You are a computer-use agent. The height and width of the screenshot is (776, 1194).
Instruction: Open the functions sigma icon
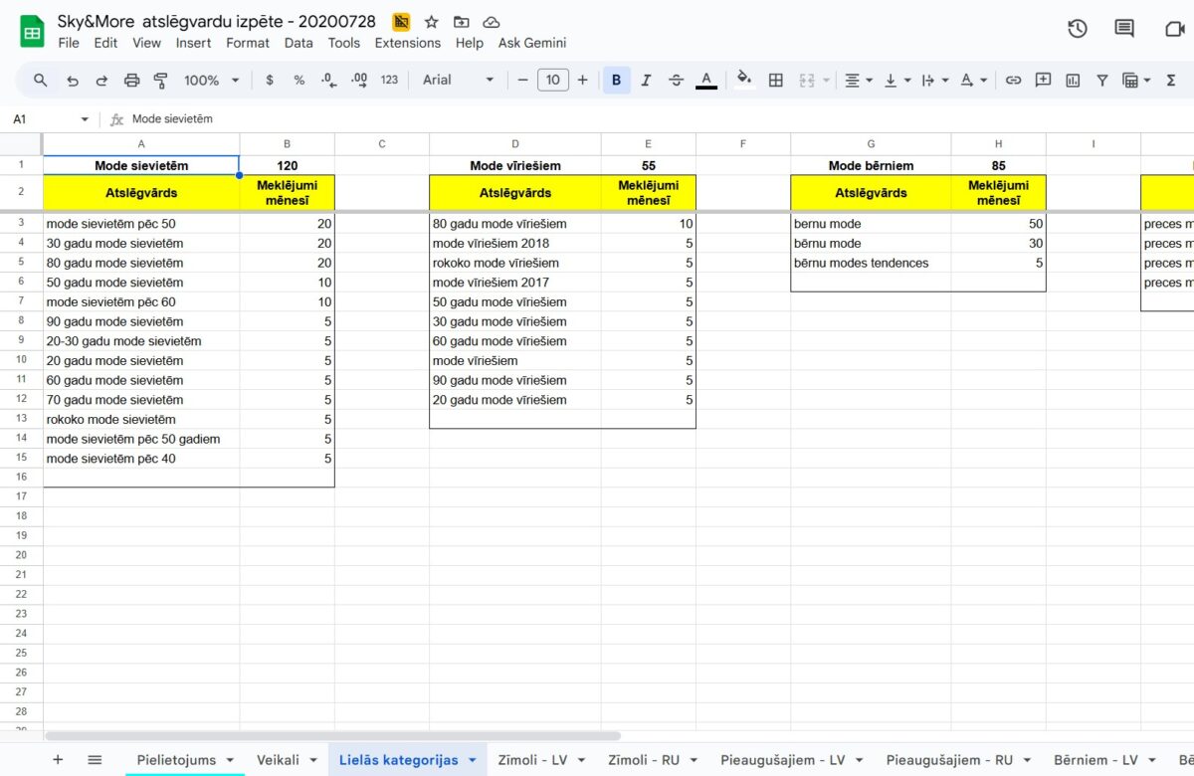[1171, 81]
